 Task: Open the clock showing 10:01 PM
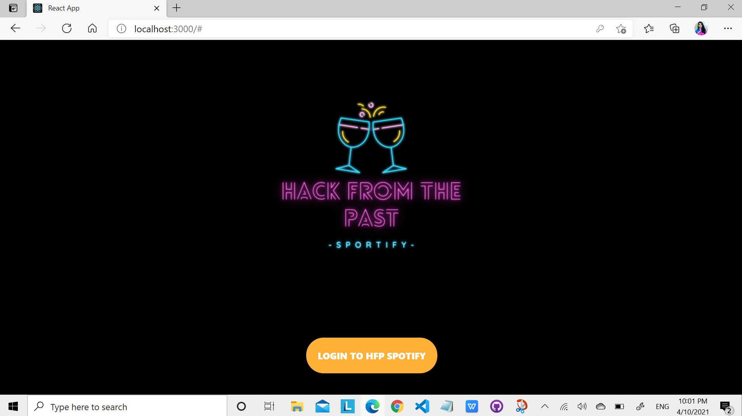[x=693, y=406]
